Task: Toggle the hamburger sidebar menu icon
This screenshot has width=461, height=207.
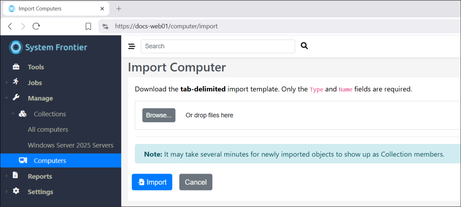Action: pyautogui.click(x=132, y=46)
